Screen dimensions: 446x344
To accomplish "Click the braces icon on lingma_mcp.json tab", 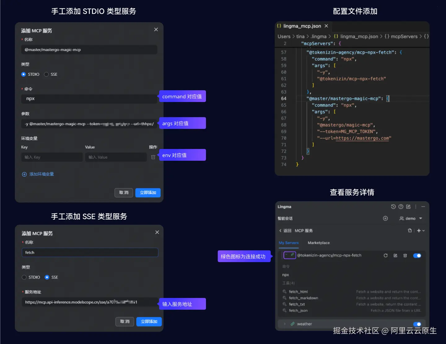I will click(x=279, y=26).
